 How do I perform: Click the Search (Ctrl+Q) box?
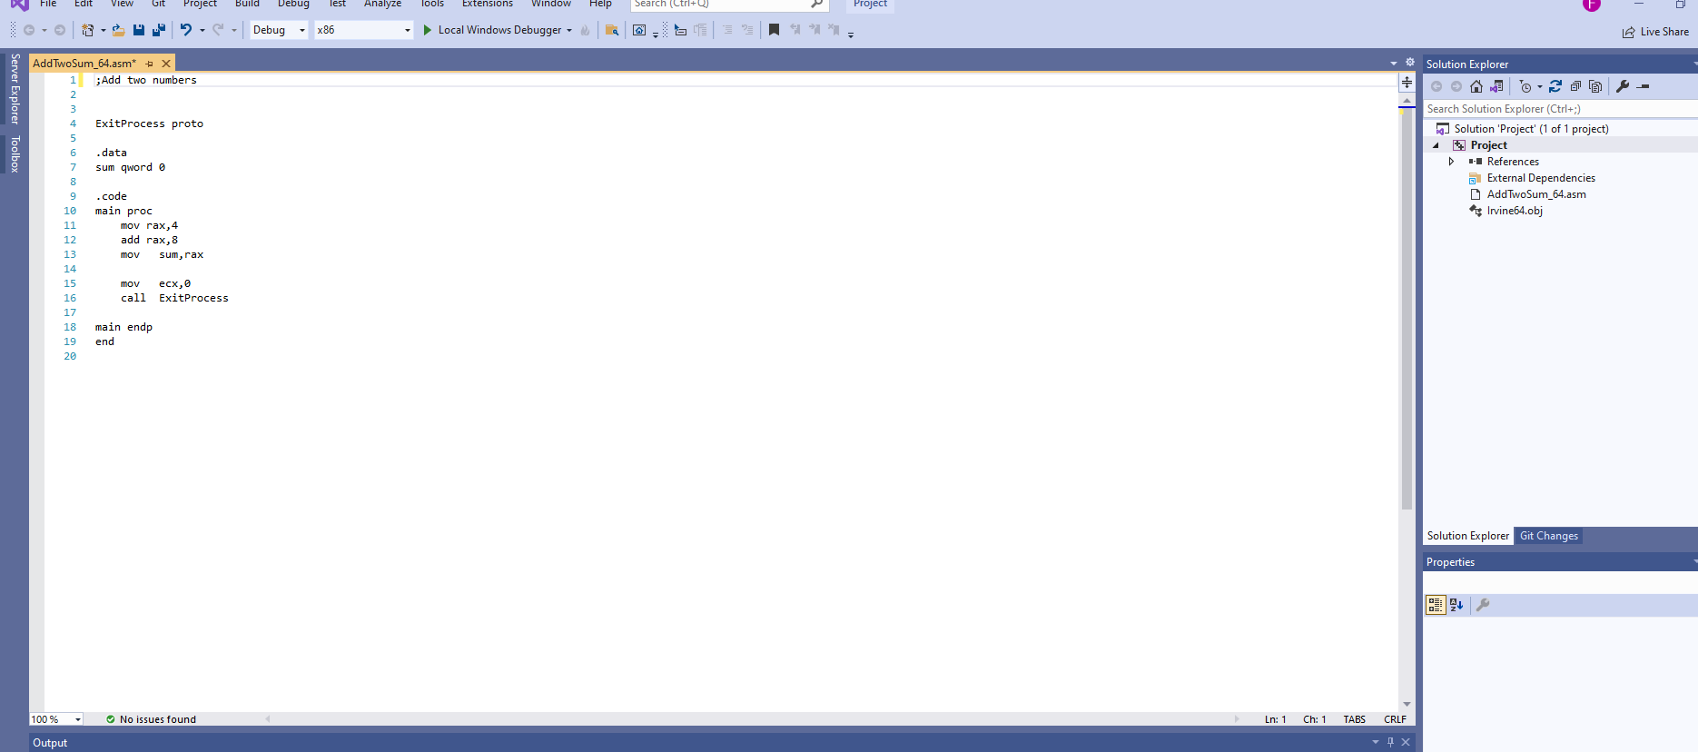click(729, 4)
